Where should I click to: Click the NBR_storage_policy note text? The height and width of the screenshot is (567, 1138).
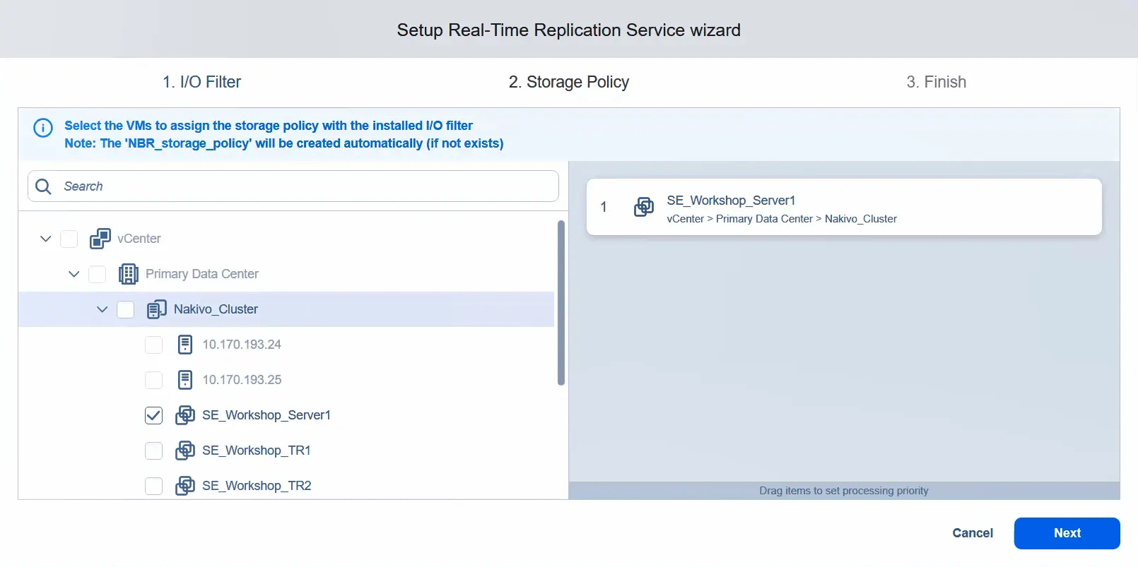click(x=284, y=143)
